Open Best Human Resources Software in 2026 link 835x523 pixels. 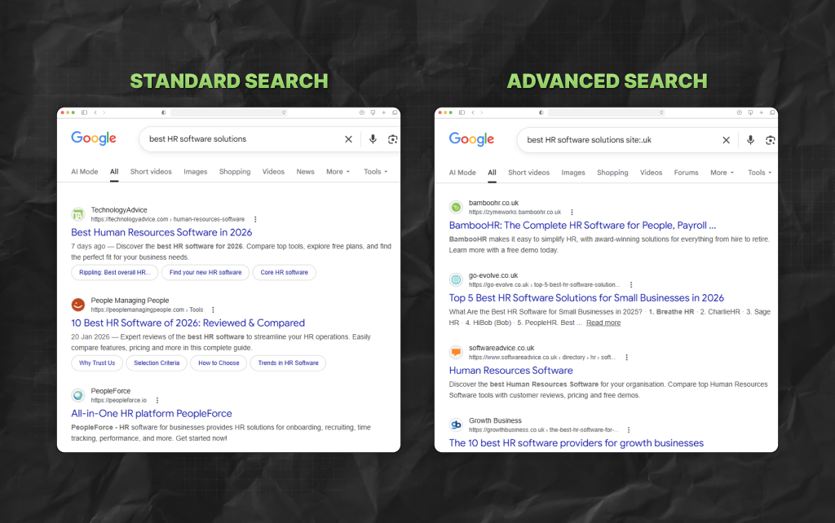(161, 232)
